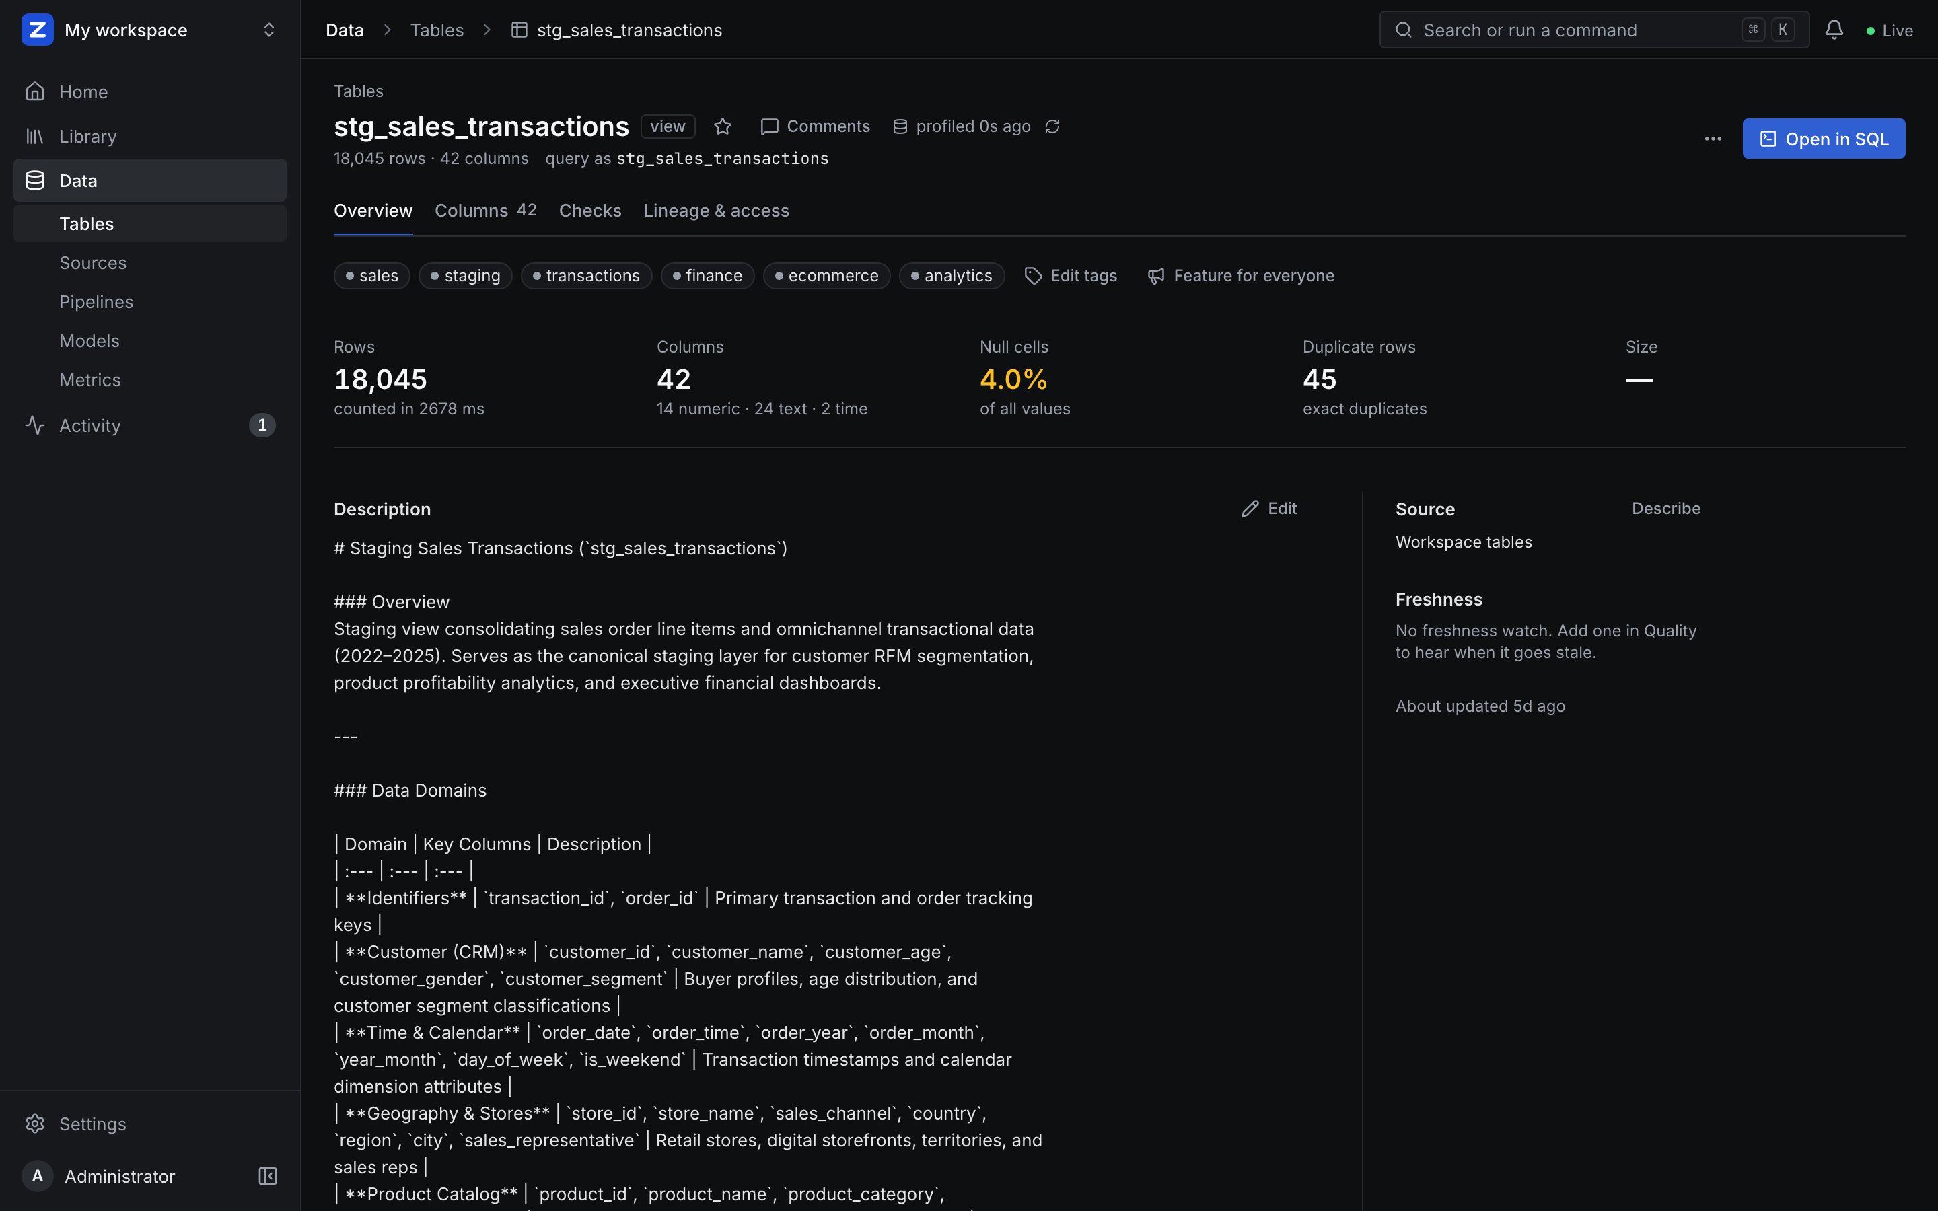
Task: Go to Home in sidebar
Action: click(x=150, y=91)
